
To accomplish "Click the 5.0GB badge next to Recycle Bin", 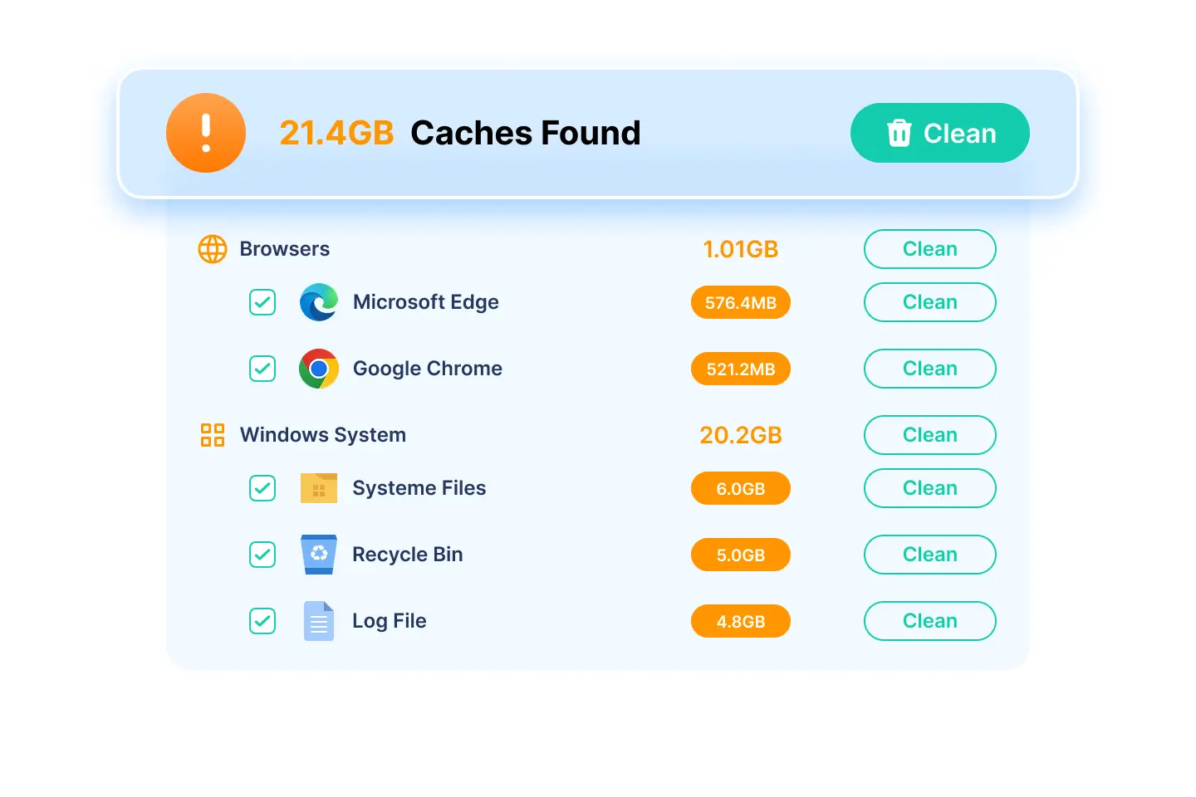I will [741, 555].
